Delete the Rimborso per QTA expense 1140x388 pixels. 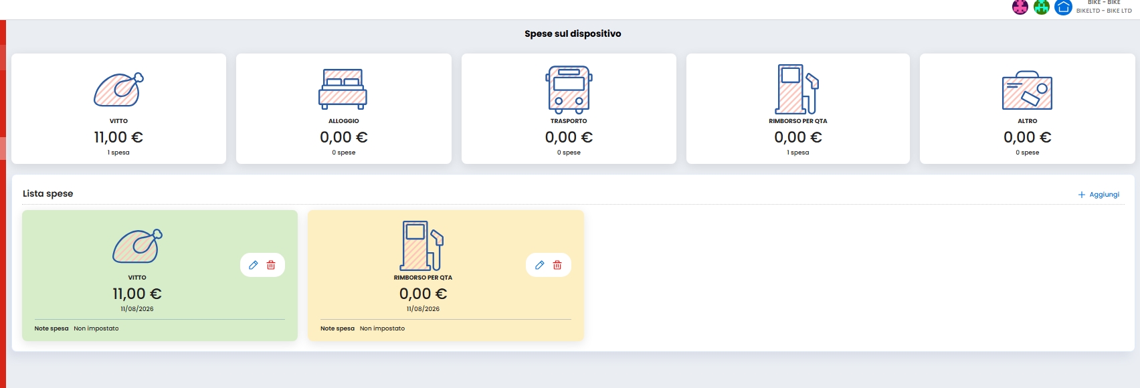coord(557,265)
